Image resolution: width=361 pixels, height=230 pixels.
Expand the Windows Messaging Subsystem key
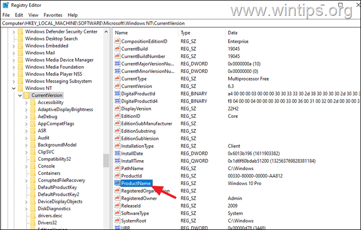pyautogui.click(x=14, y=81)
